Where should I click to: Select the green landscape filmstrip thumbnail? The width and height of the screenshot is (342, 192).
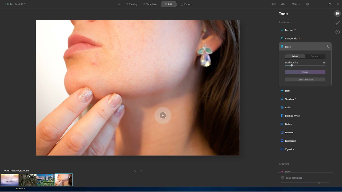pos(46,180)
